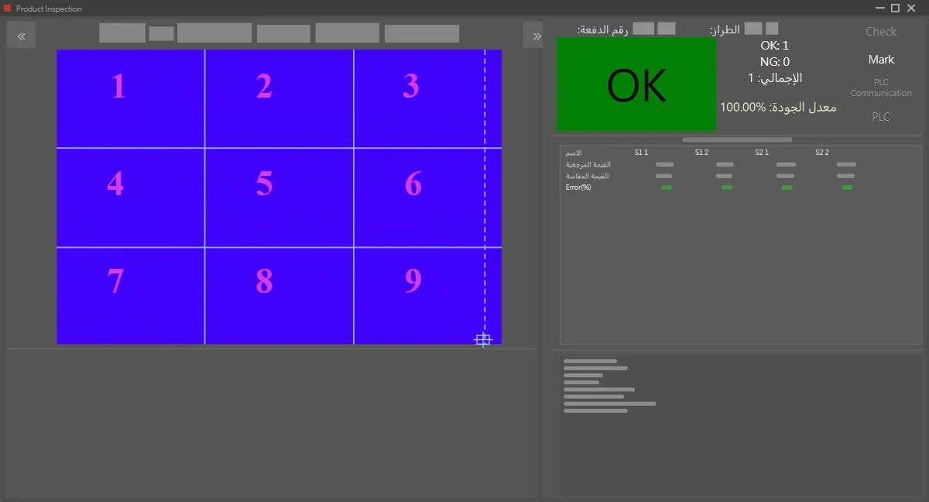This screenshot has height=502, width=929.
Task: Click the S1 2 column header
Action: (701, 153)
